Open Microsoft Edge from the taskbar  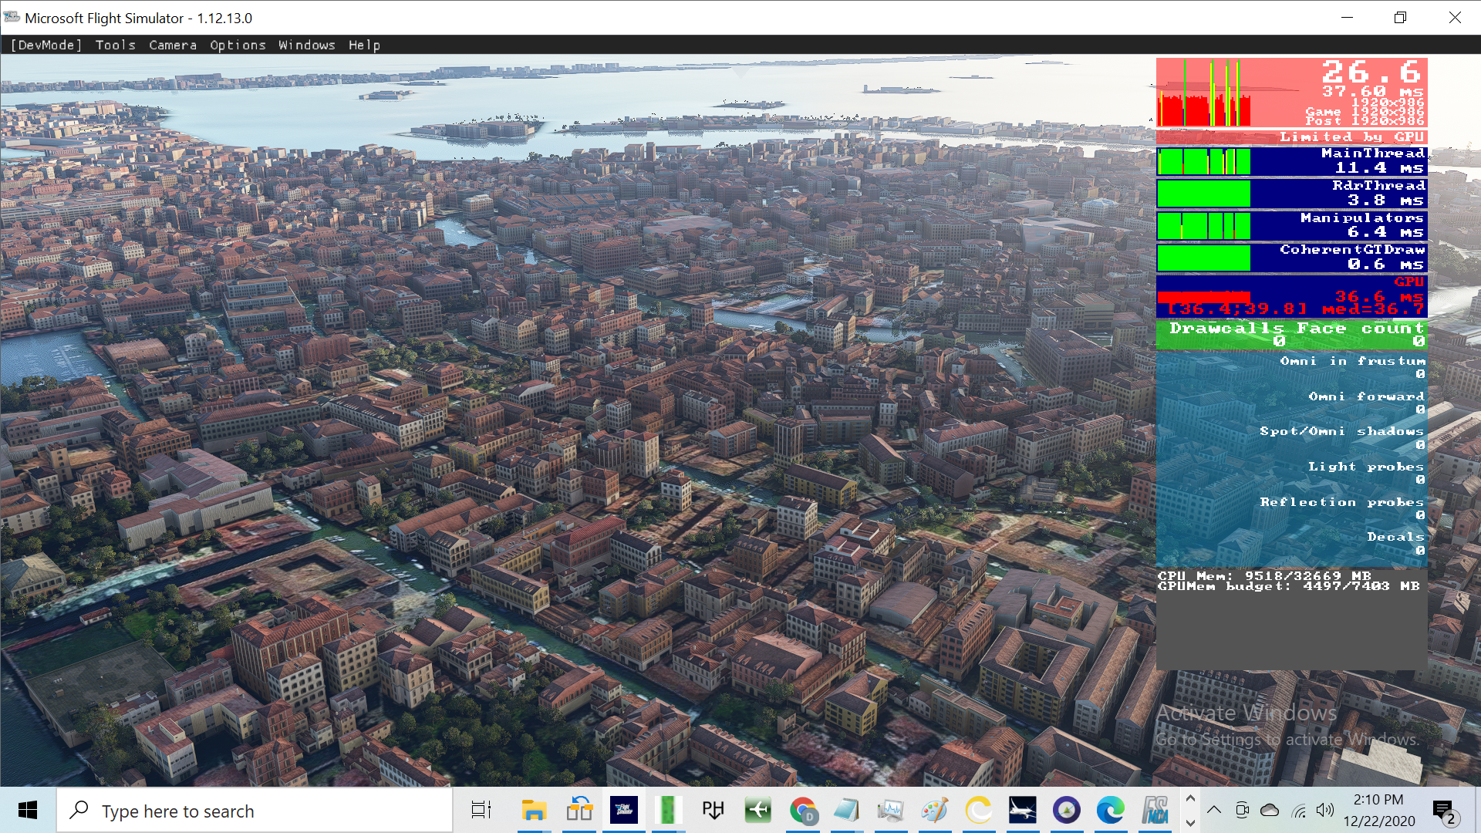(x=1111, y=811)
